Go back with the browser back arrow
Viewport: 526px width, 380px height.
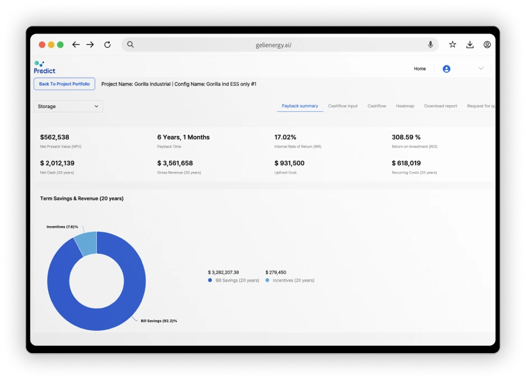(x=76, y=45)
